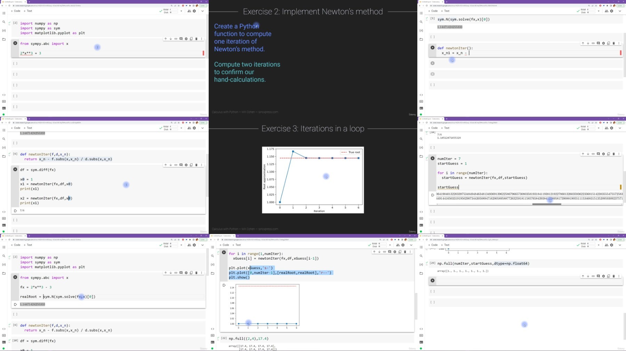Run the cell ending with "plt.show()"
Screen dimensions: 626x351
224,252
